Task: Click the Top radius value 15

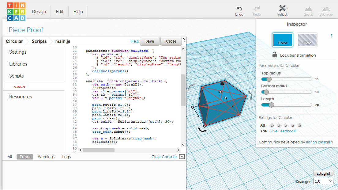Action: (317, 79)
